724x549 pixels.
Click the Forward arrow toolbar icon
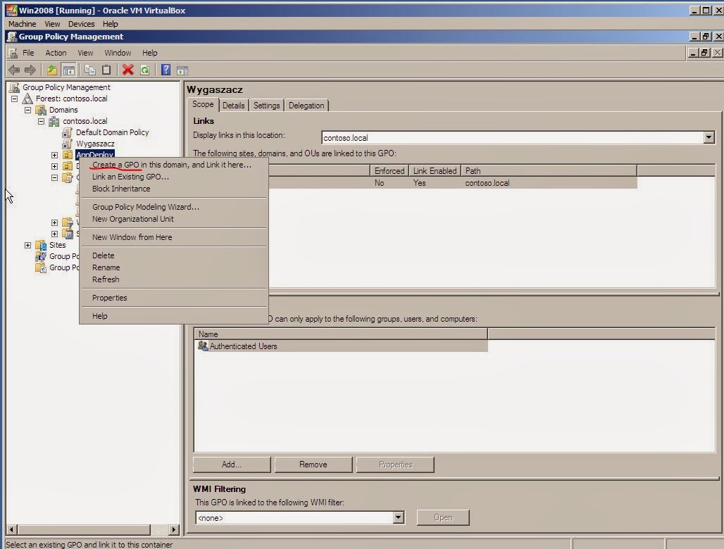[x=30, y=70]
